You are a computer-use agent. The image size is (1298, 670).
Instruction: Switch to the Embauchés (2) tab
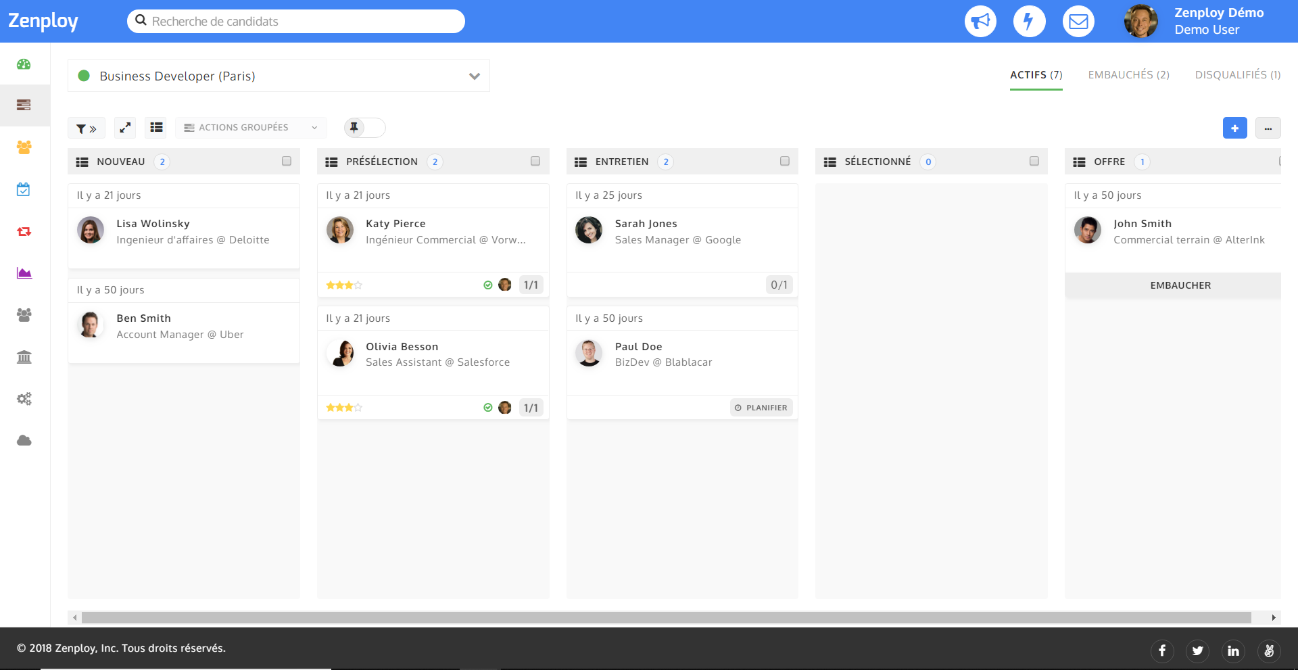(x=1129, y=75)
